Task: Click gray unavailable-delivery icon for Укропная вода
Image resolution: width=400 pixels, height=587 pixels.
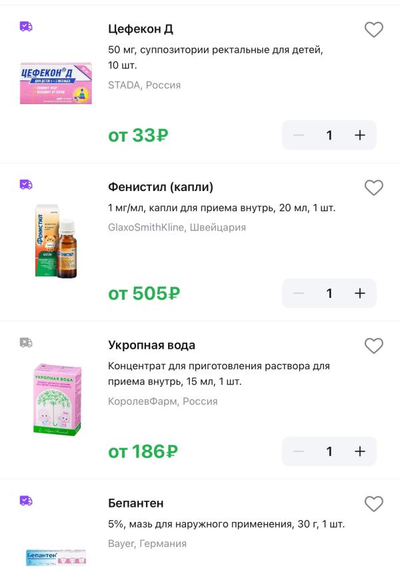Action: click(x=26, y=343)
